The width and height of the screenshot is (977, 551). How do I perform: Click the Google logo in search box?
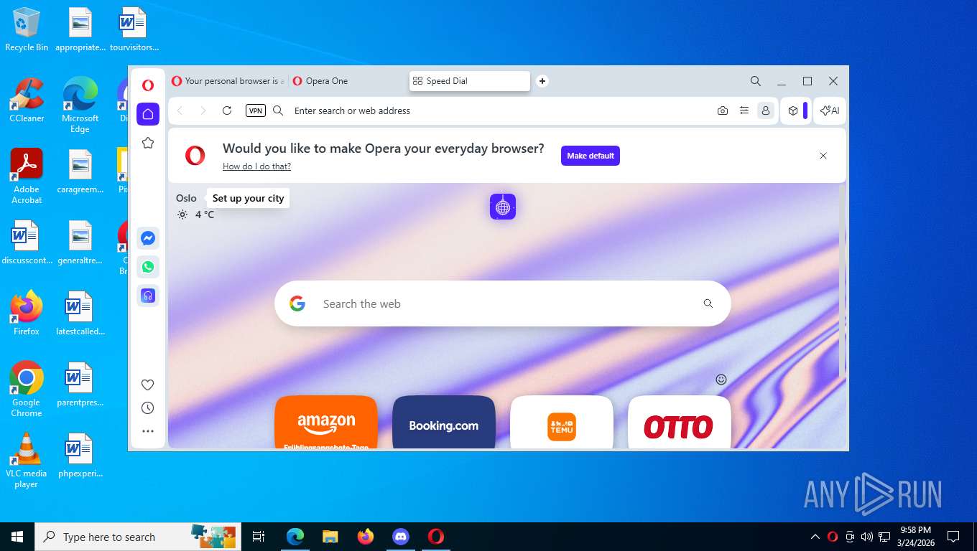pyautogui.click(x=297, y=303)
